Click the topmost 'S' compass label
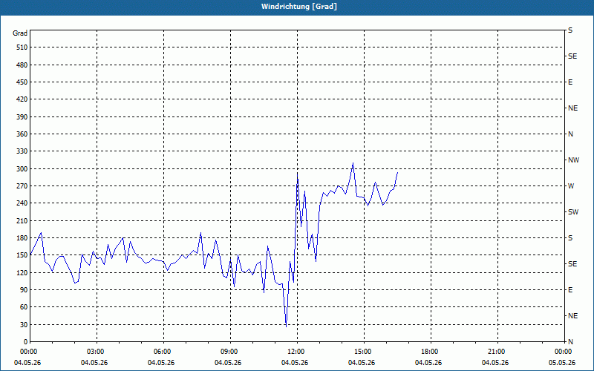594x371 pixels. 570,30
